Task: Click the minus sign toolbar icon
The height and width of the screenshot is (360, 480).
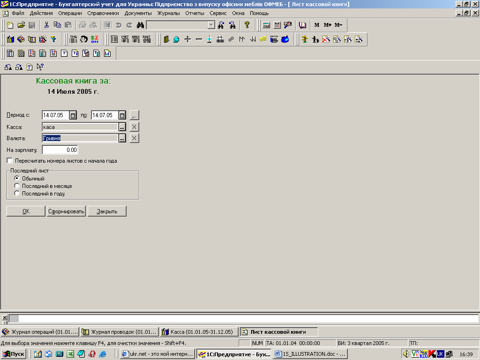Action: tap(199, 39)
